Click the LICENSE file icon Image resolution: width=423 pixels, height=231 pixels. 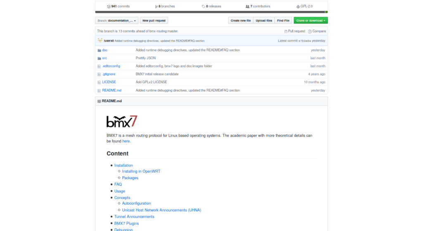pyautogui.click(x=99, y=82)
